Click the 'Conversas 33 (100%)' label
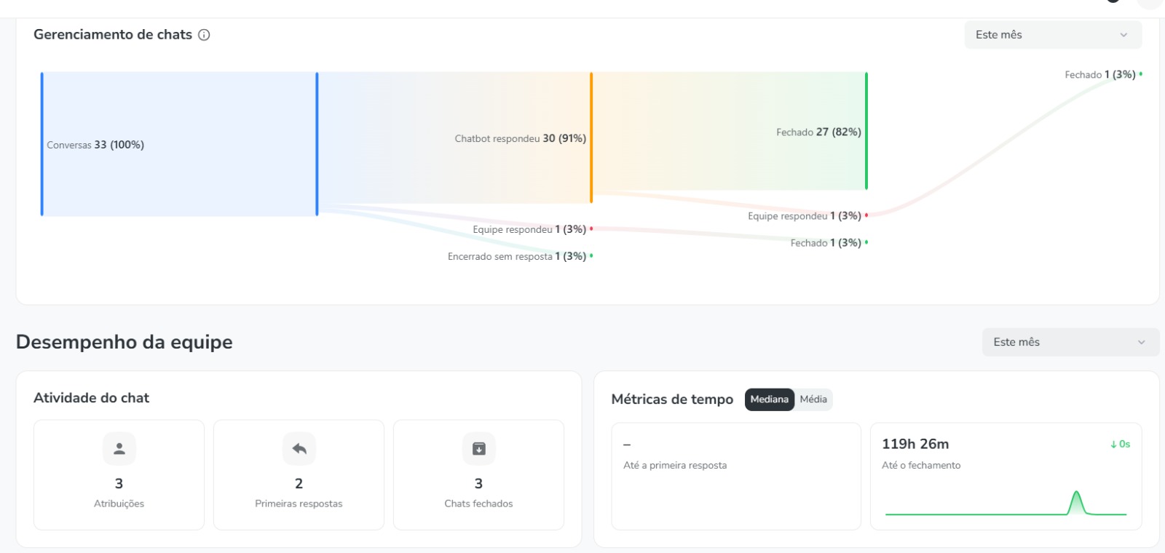Viewport: 1165px width, 553px height. [95, 145]
